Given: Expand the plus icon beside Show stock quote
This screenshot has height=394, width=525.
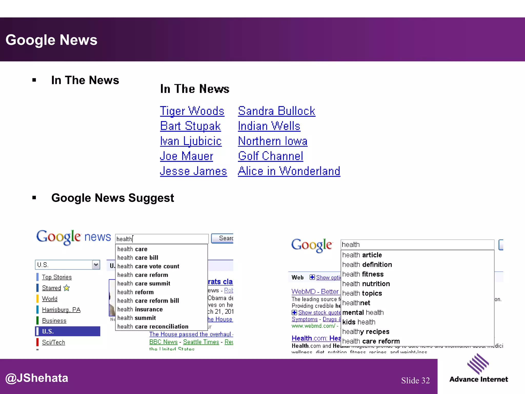Looking at the screenshot, I should 294,312.
